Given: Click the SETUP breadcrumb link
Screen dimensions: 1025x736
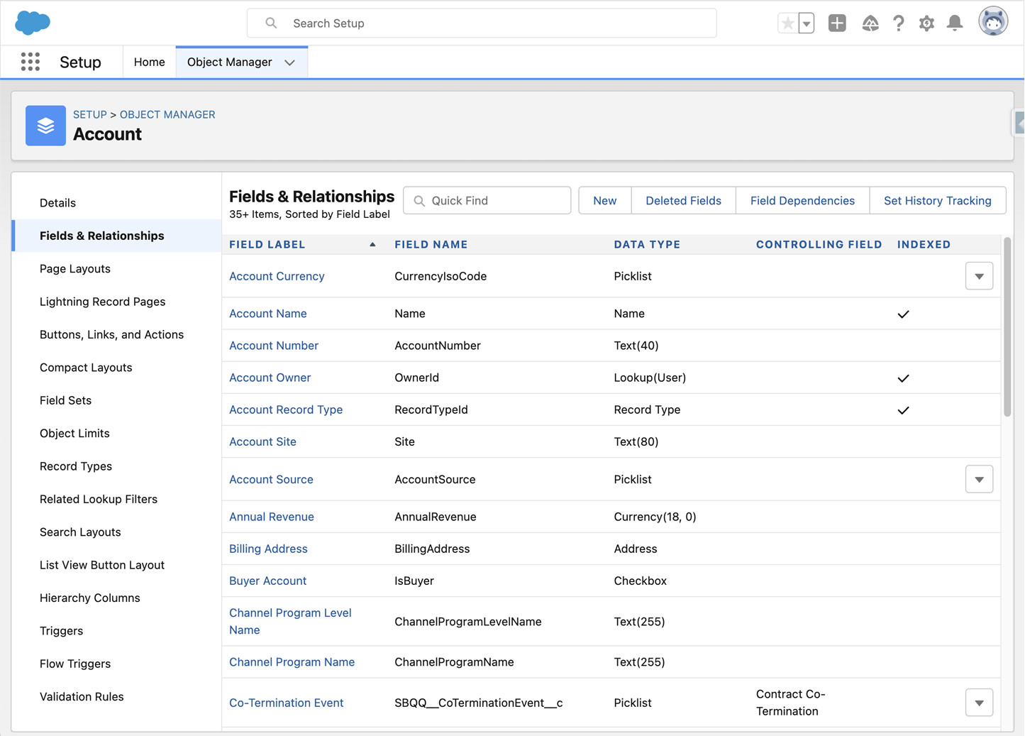Looking at the screenshot, I should (90, 114).
